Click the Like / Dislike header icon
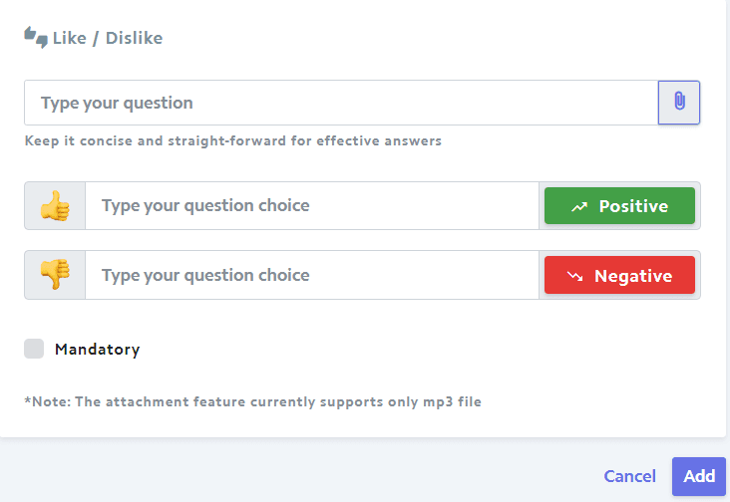 pos(36,37)
